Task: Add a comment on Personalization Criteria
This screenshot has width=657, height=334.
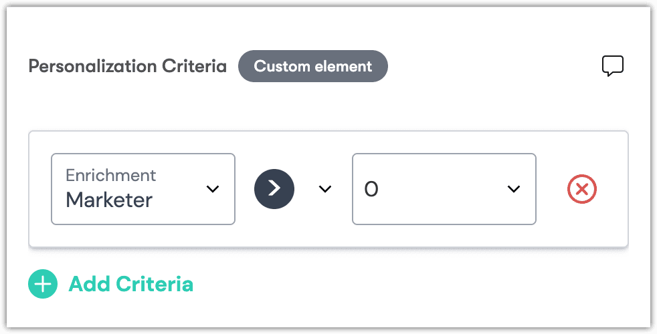Action: point(613,66)
